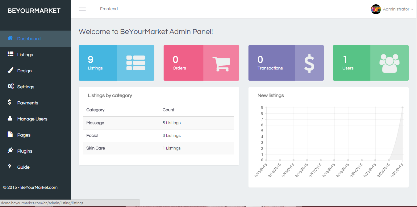
Task: Click the group icon on Users card
Action: coord(390,63)
